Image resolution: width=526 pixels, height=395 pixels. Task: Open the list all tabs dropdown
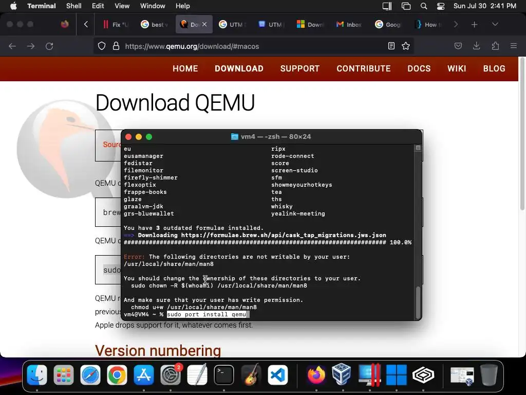(495, 24)
